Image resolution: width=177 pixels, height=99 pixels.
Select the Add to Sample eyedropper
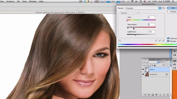(x=160, y=41)
